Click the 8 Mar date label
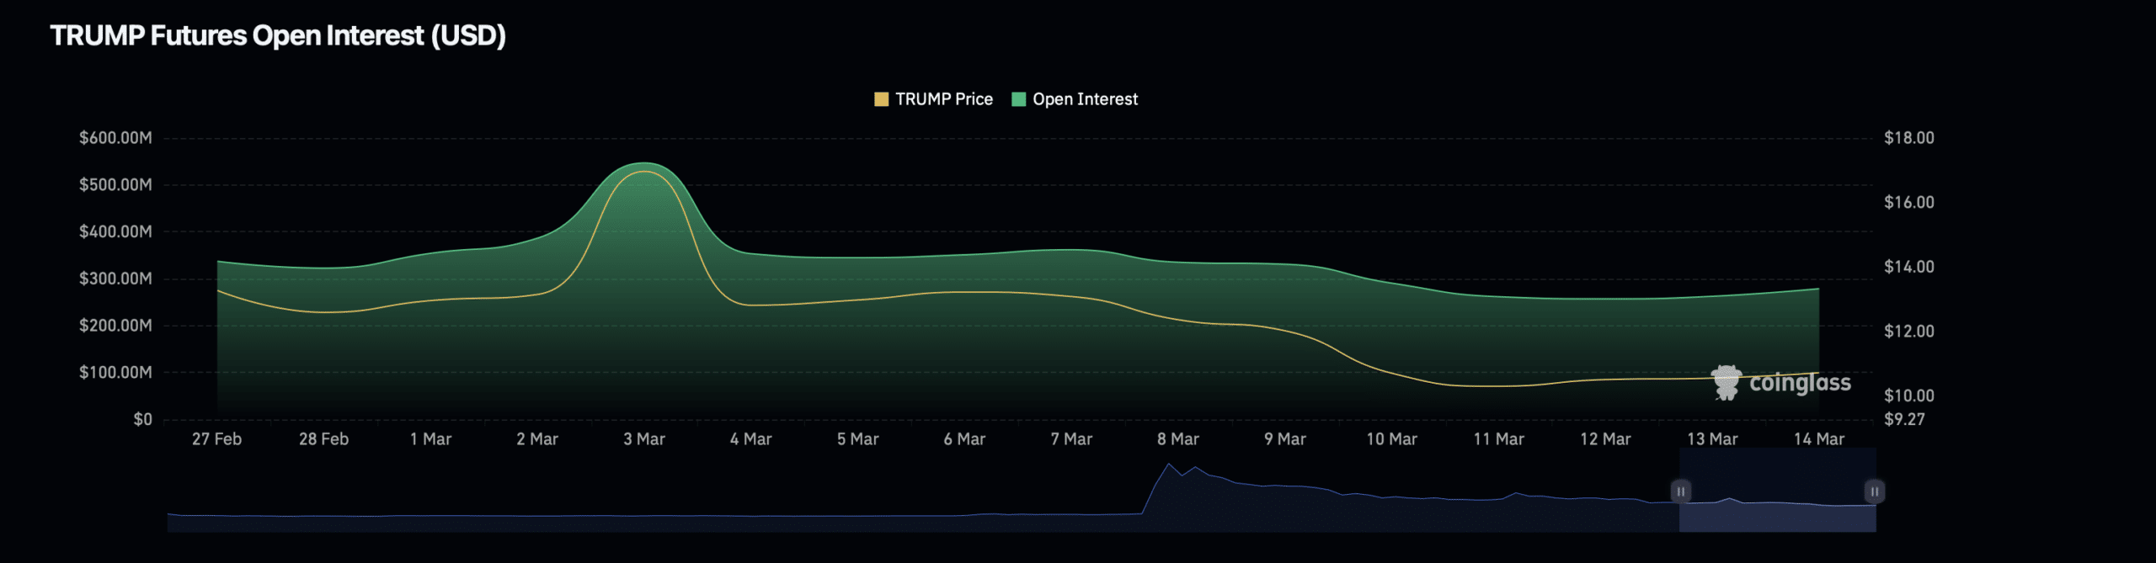Viewport: 2156px width, 563px height. tap(1178, 439)
